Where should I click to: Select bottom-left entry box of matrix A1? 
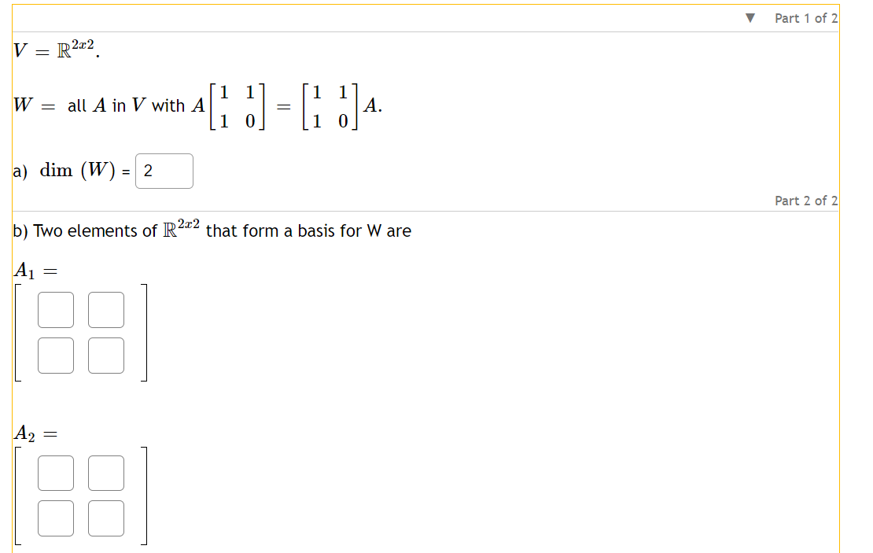tap(56, 355)
